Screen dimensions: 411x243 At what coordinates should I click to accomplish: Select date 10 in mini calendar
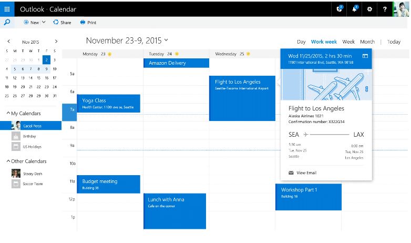[55, 69]
